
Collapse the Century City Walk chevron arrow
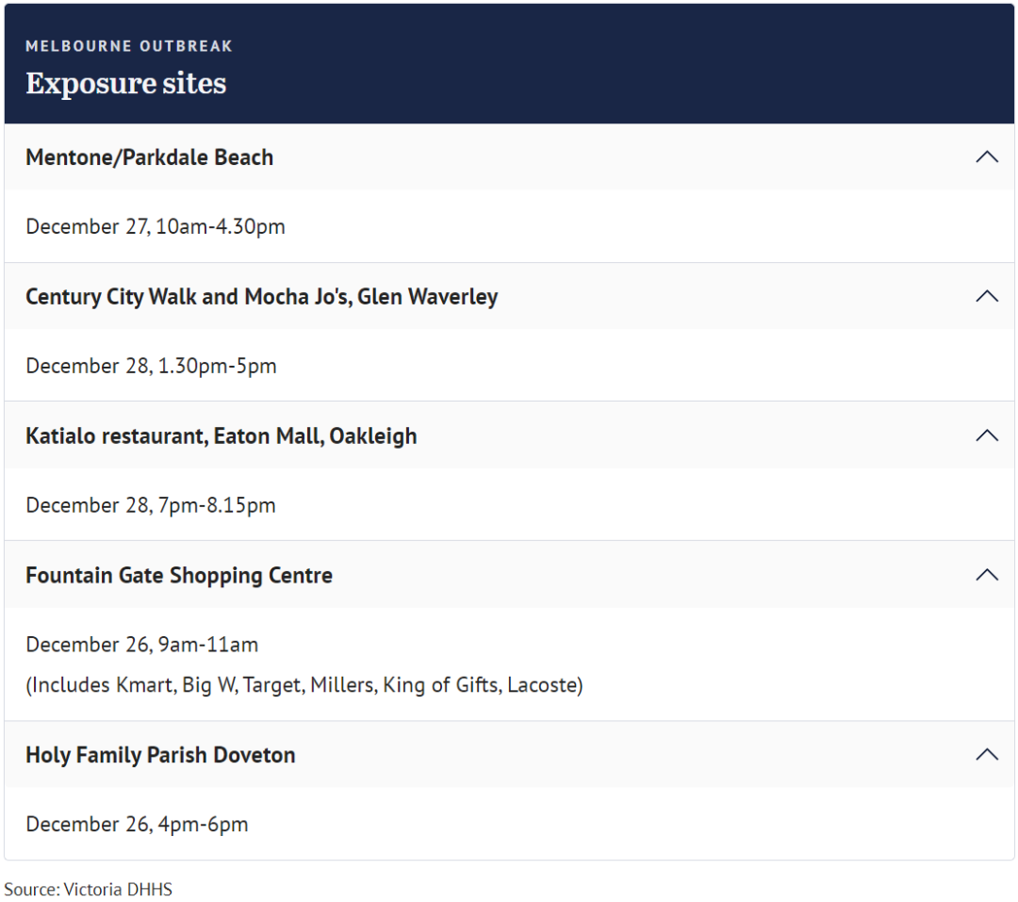[x=986, y=296]
